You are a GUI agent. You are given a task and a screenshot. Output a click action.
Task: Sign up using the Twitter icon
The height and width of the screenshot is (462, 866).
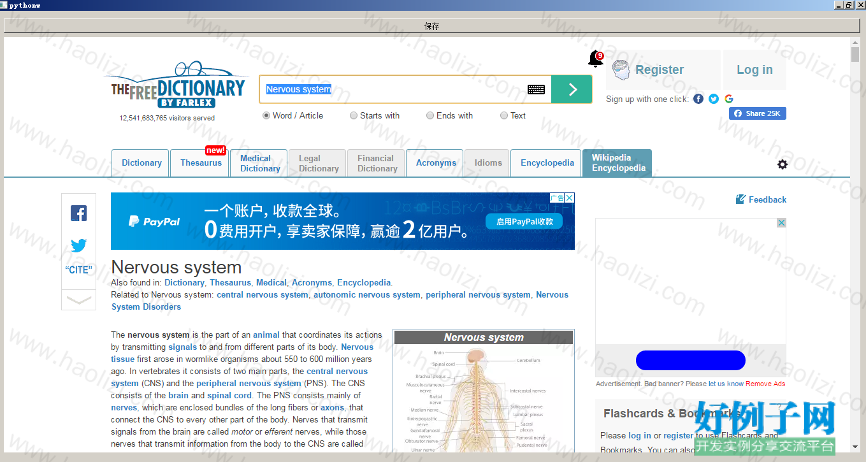coord(714,99)
